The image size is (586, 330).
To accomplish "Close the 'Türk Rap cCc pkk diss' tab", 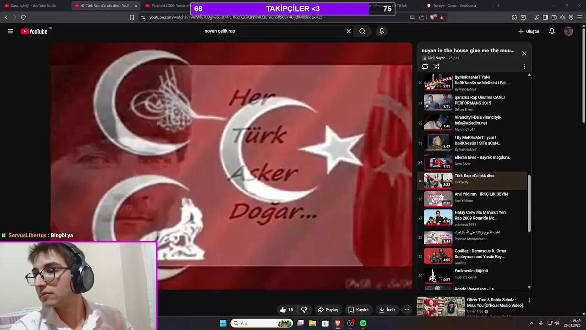I will pos(136,5).
